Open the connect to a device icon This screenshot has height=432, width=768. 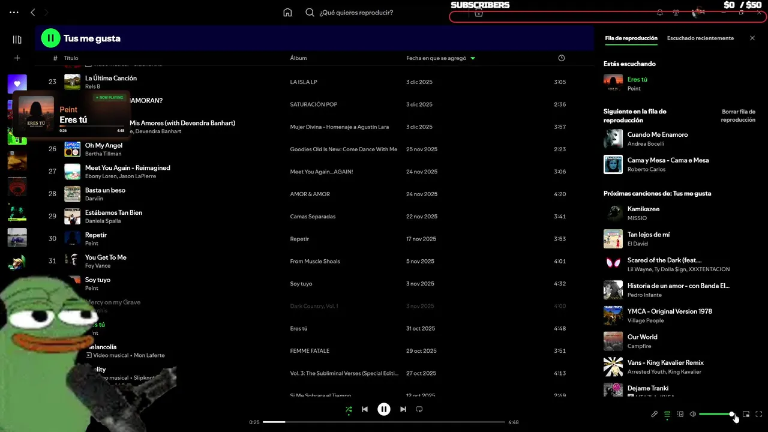pos(680,414)
